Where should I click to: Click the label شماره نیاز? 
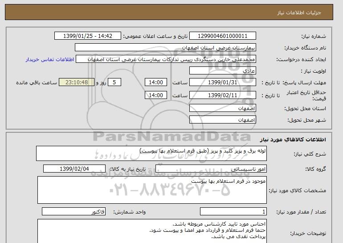(x=314, y=36)
